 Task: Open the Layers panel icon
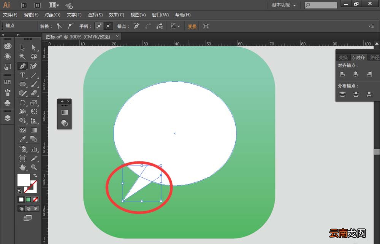point(8,118)
